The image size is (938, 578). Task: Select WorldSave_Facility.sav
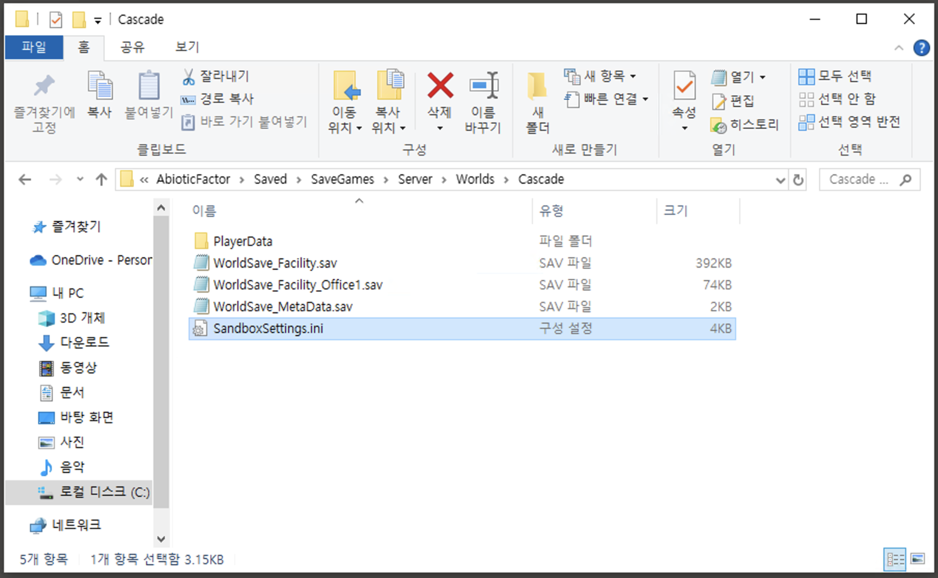(x=462, y=263)
